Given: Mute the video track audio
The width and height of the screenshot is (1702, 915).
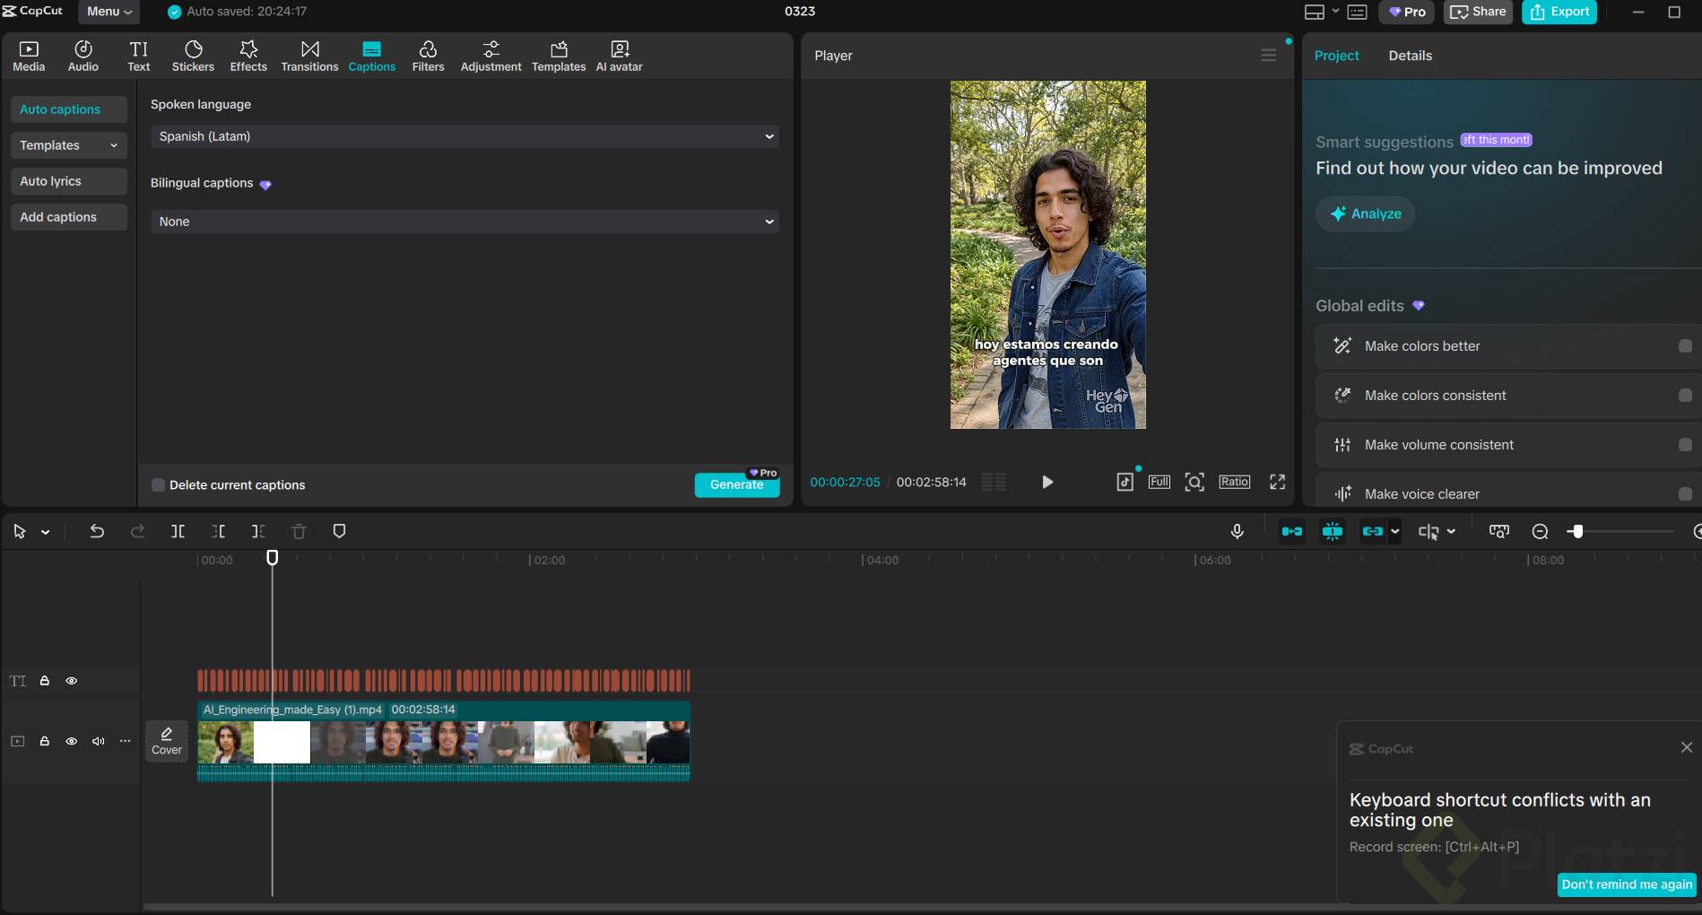Looking at the screenshot, I should click(x=98, y=741).
